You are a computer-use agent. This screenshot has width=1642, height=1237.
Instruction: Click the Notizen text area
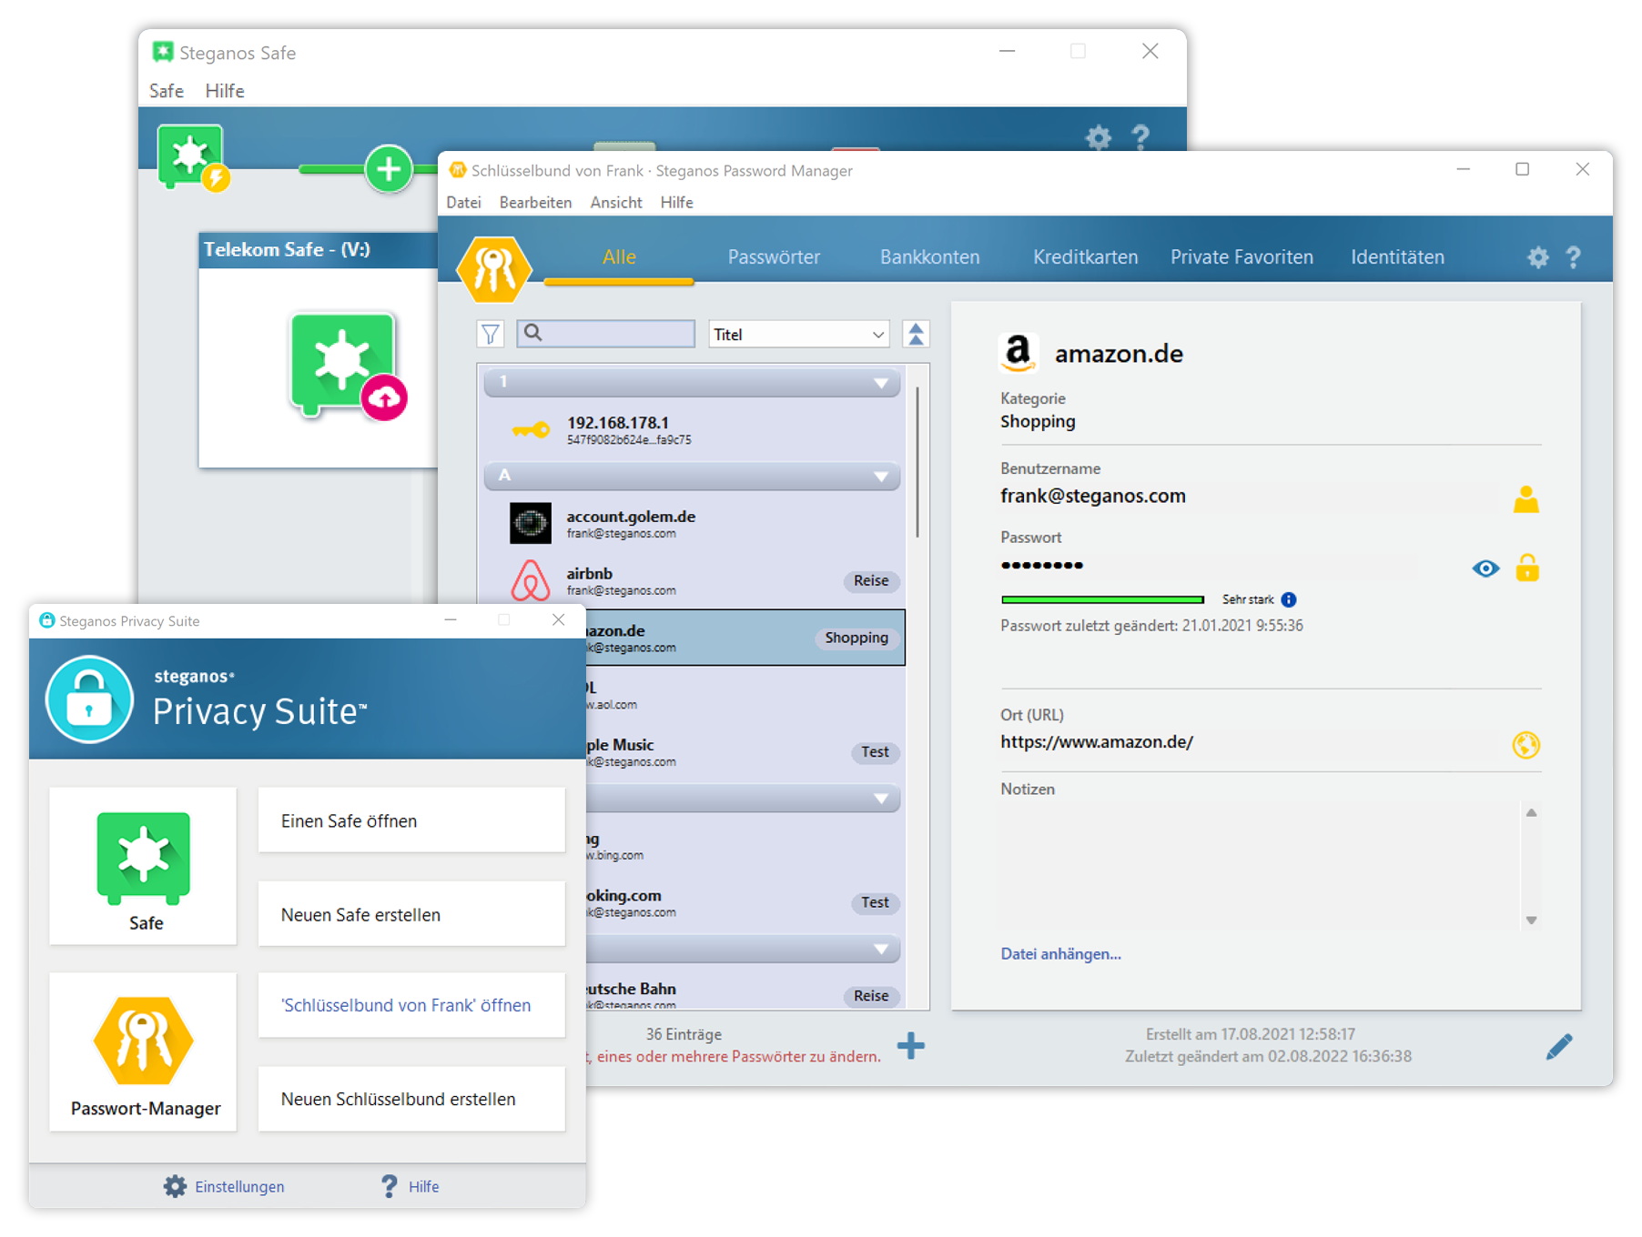1260,866
